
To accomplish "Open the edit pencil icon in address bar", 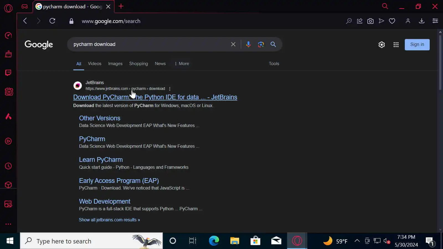I will coord(360,21).
